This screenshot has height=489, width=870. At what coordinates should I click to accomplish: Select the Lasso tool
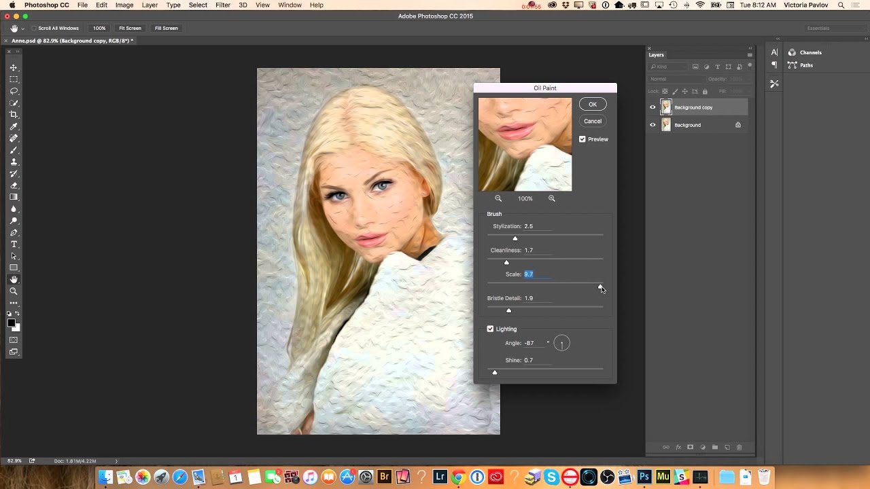tap(14, 91)
